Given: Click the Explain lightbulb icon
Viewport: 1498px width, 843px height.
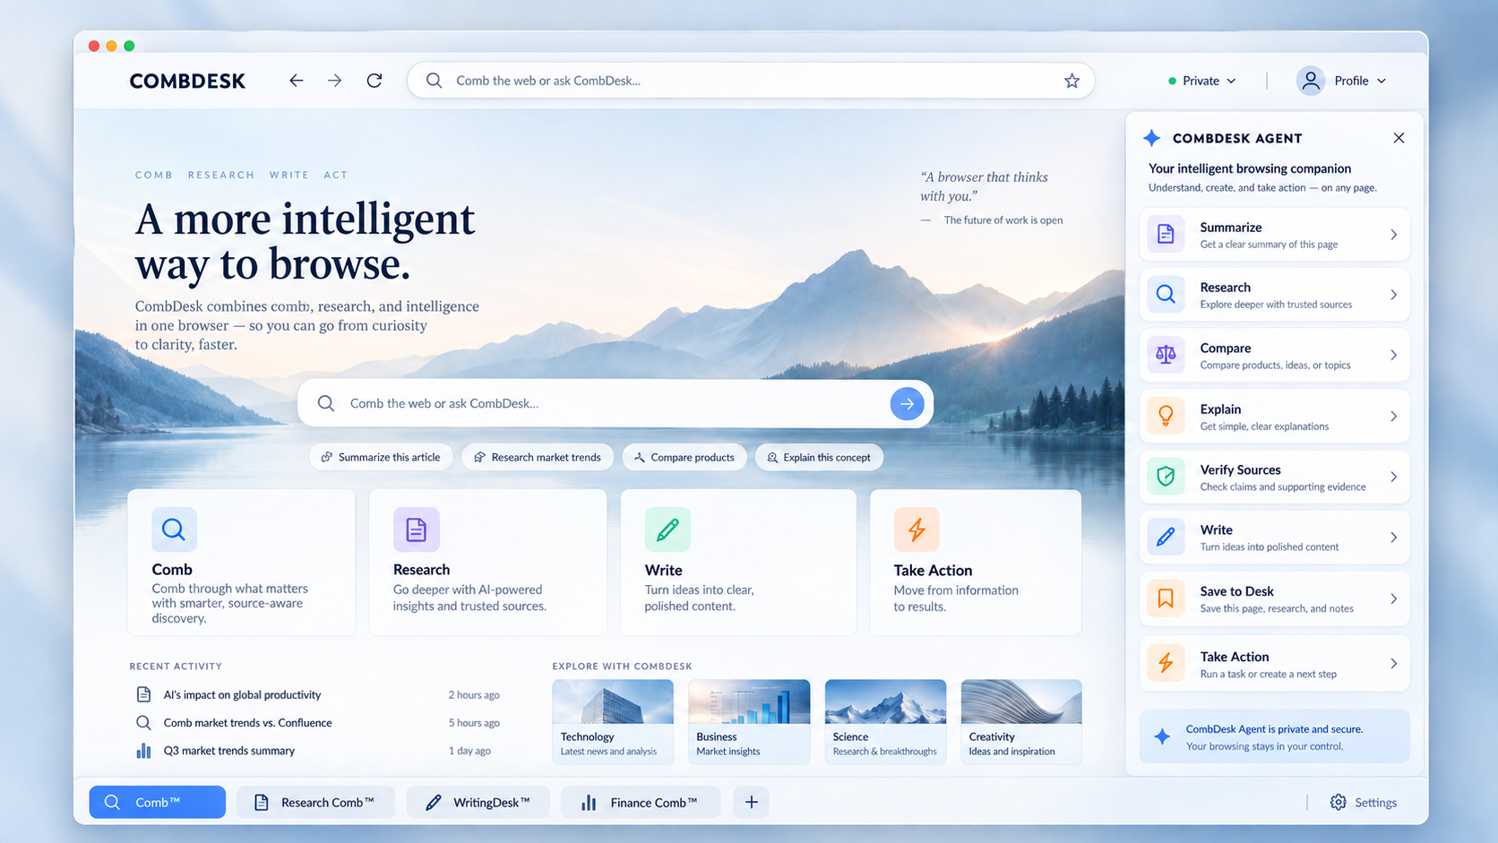Looking at the screenshot, I should pyautogui.click(x=1166, y=416).
